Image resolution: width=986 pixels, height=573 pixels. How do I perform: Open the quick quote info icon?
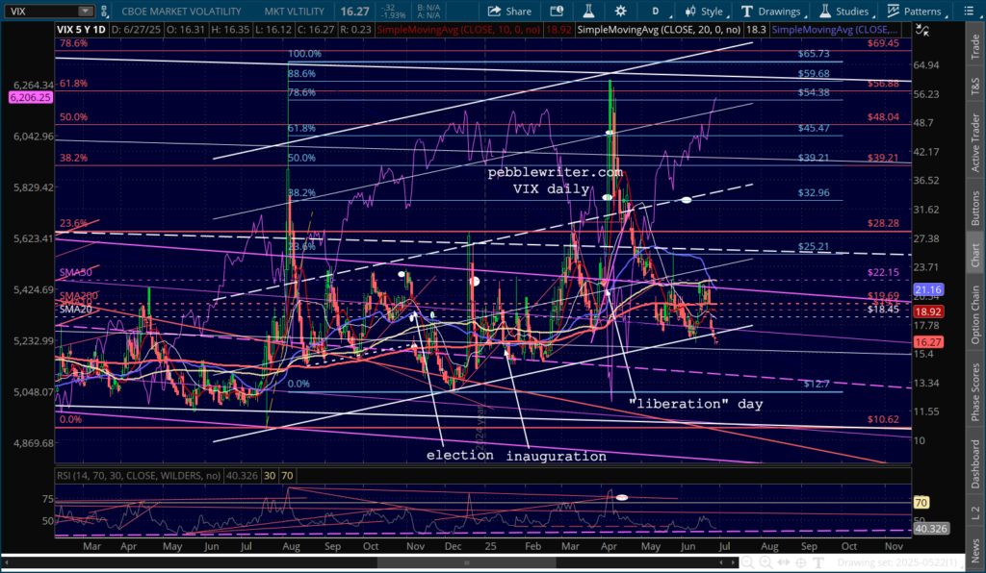click(557, 12)
